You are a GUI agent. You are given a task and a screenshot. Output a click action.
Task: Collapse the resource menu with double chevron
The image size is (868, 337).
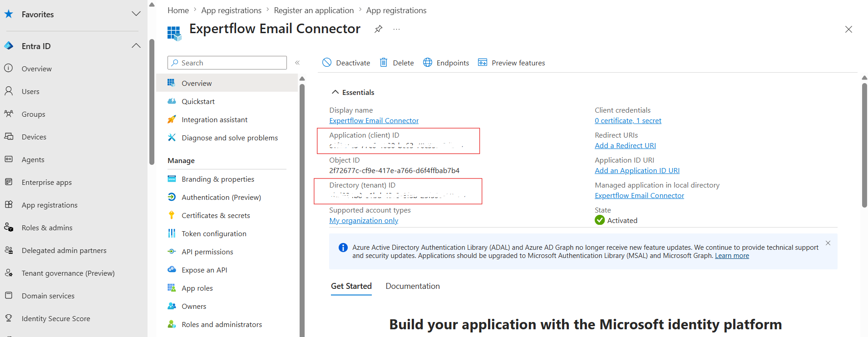pos(297,63)
